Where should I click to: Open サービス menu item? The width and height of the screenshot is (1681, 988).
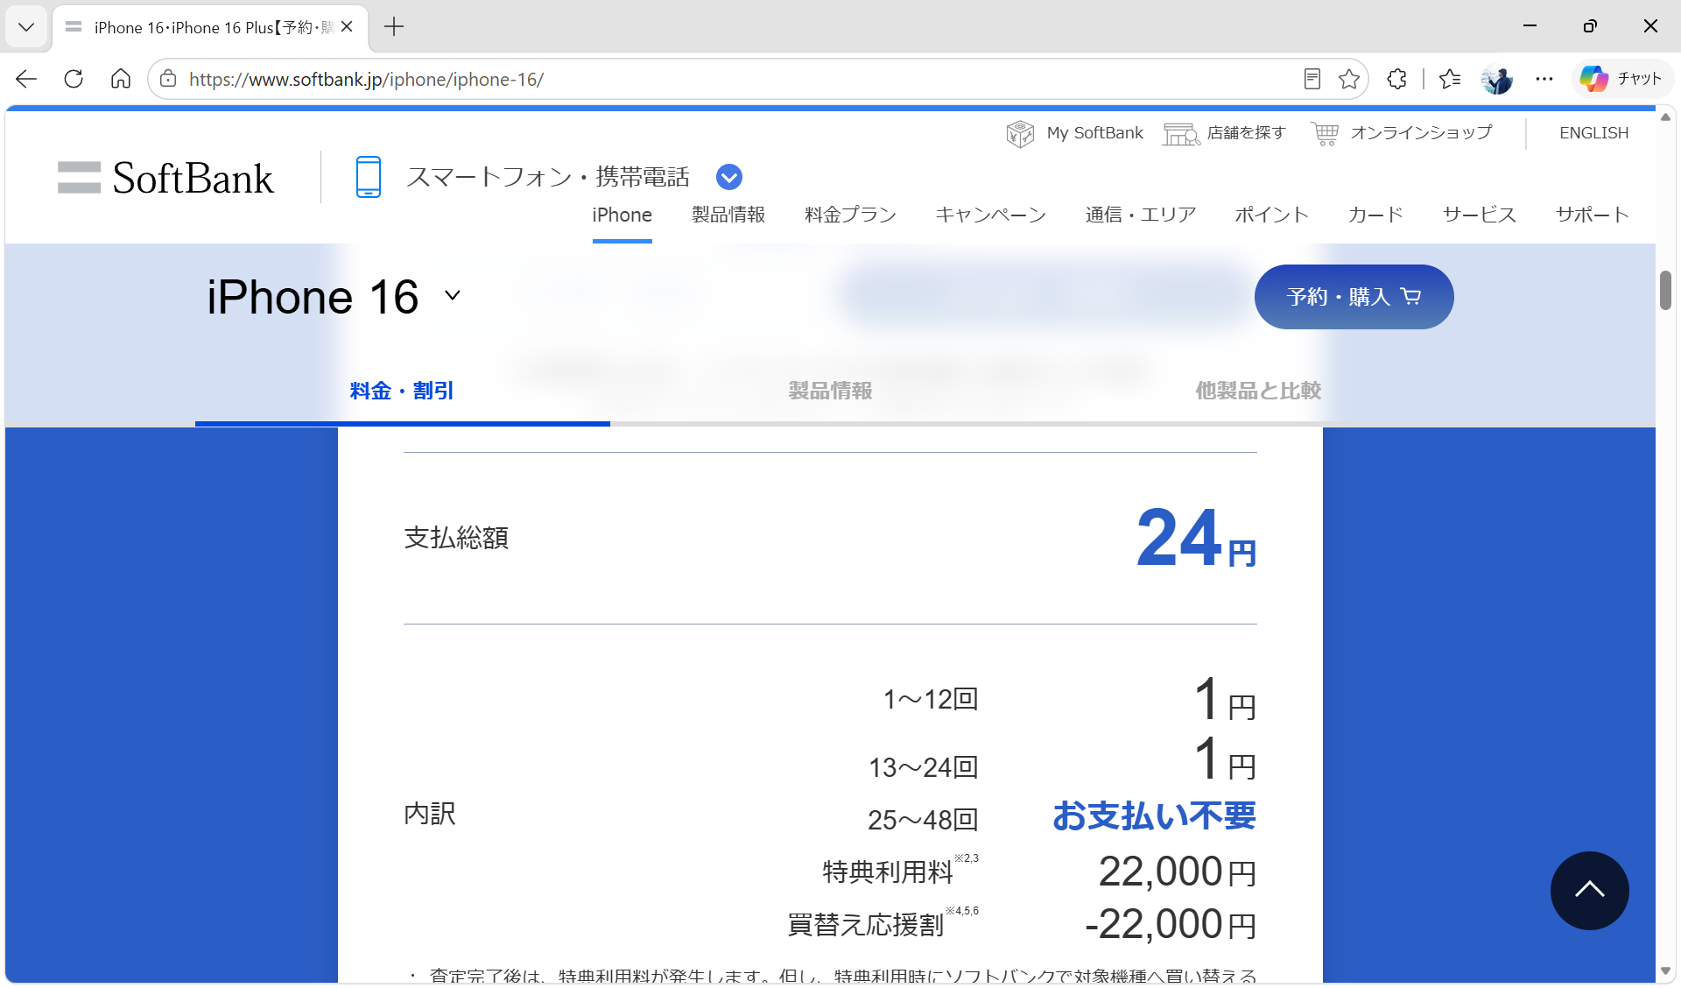[1480, 215]
